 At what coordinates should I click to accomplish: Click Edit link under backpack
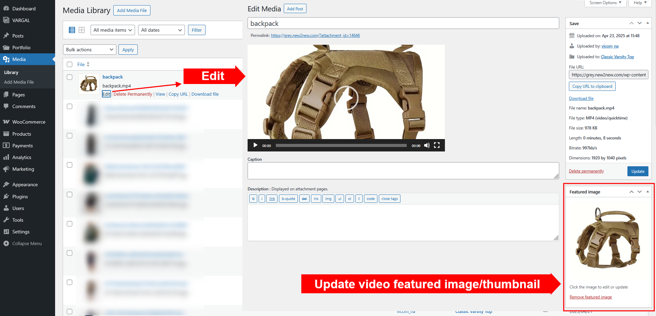(x=106, y=94)
